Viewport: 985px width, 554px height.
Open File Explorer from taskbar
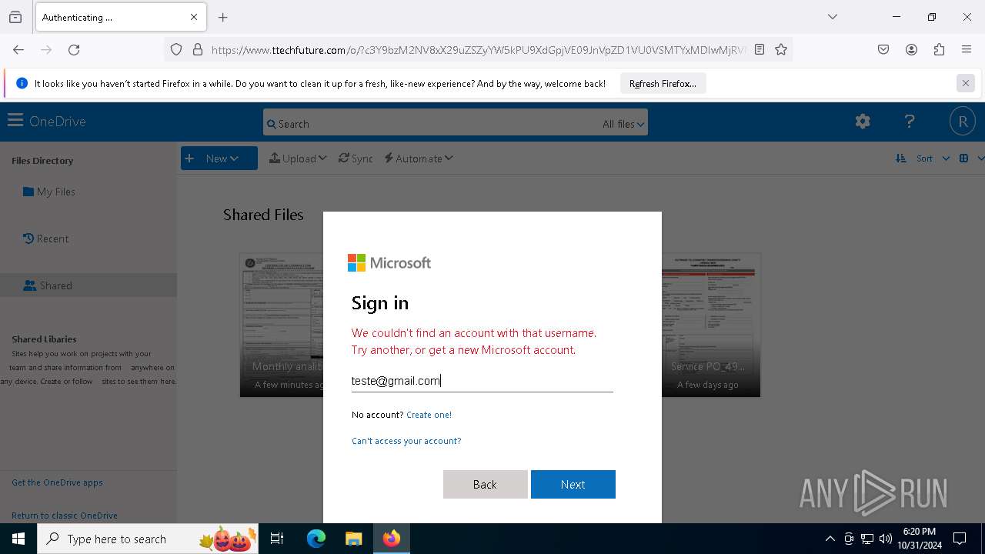coord(353,539)
